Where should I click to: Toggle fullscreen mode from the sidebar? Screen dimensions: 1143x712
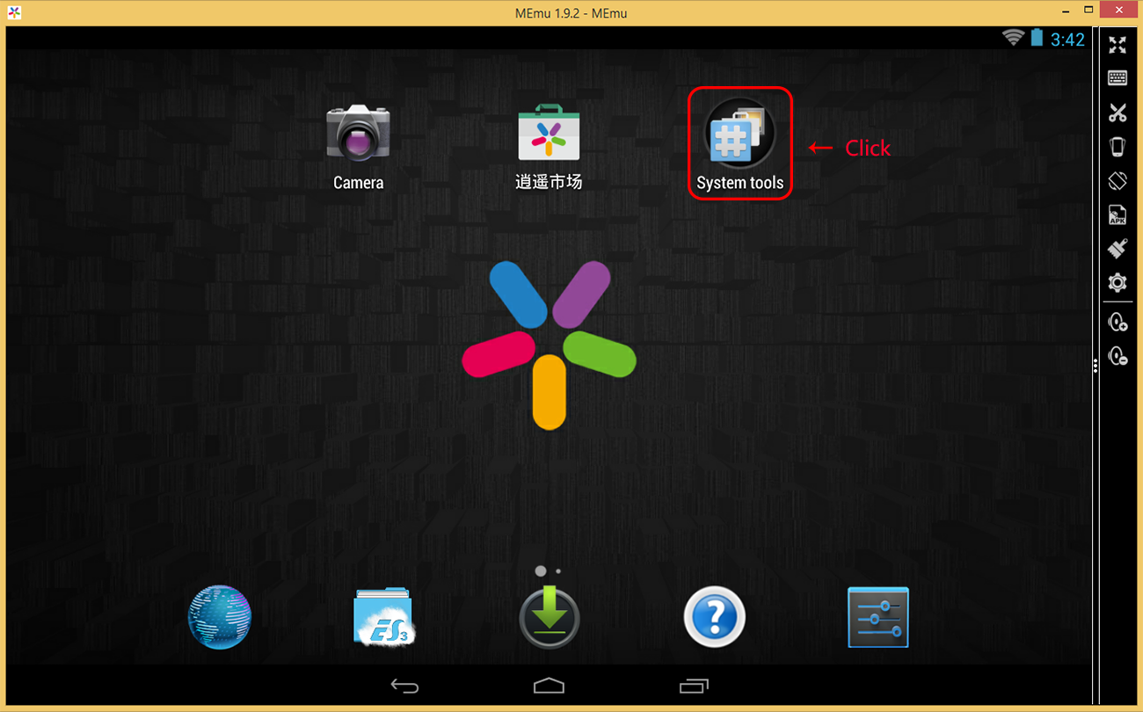pyautogui.click(x=1117, y=45)
